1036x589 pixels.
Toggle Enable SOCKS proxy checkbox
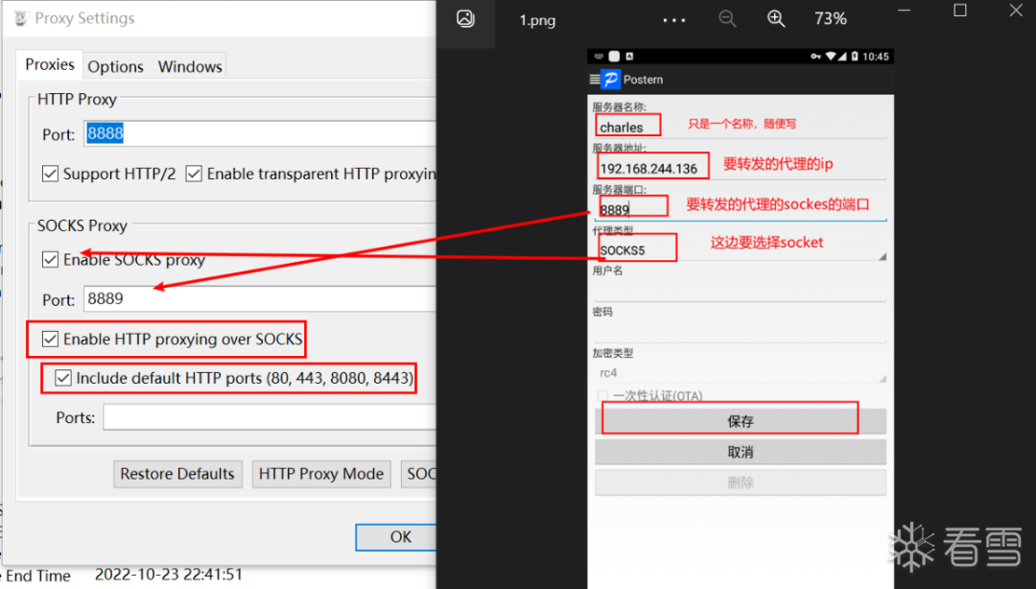pos(50,260)
